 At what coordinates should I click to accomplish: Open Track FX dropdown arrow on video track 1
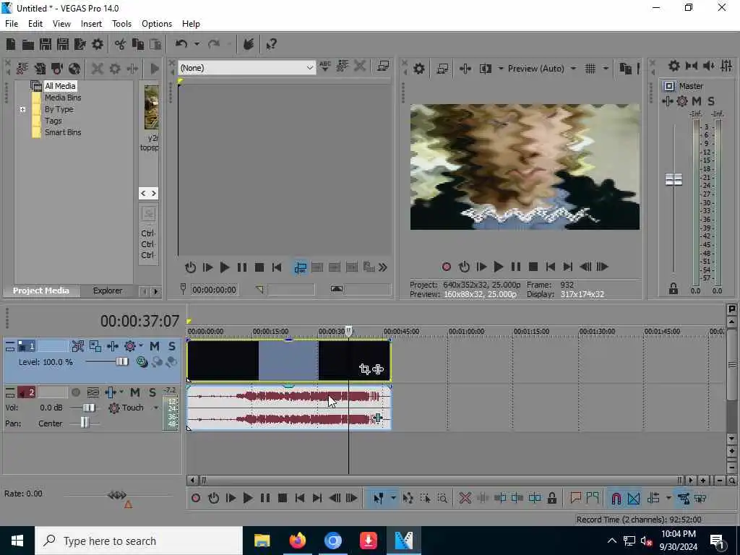click(x=141, y=346)
